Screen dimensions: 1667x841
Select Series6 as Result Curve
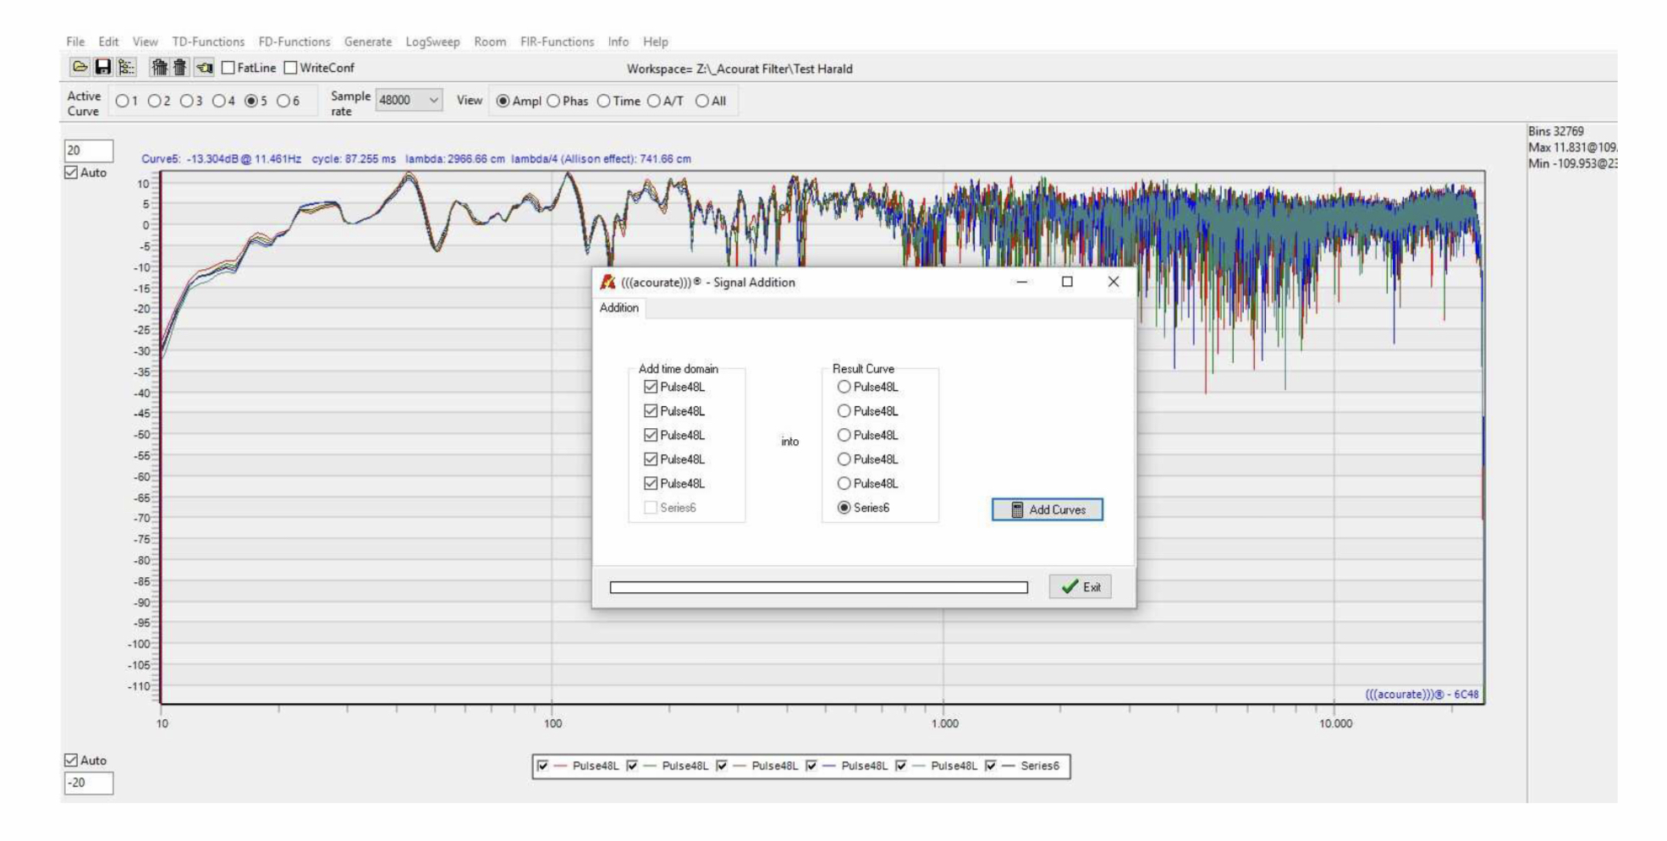pos(844,508)
